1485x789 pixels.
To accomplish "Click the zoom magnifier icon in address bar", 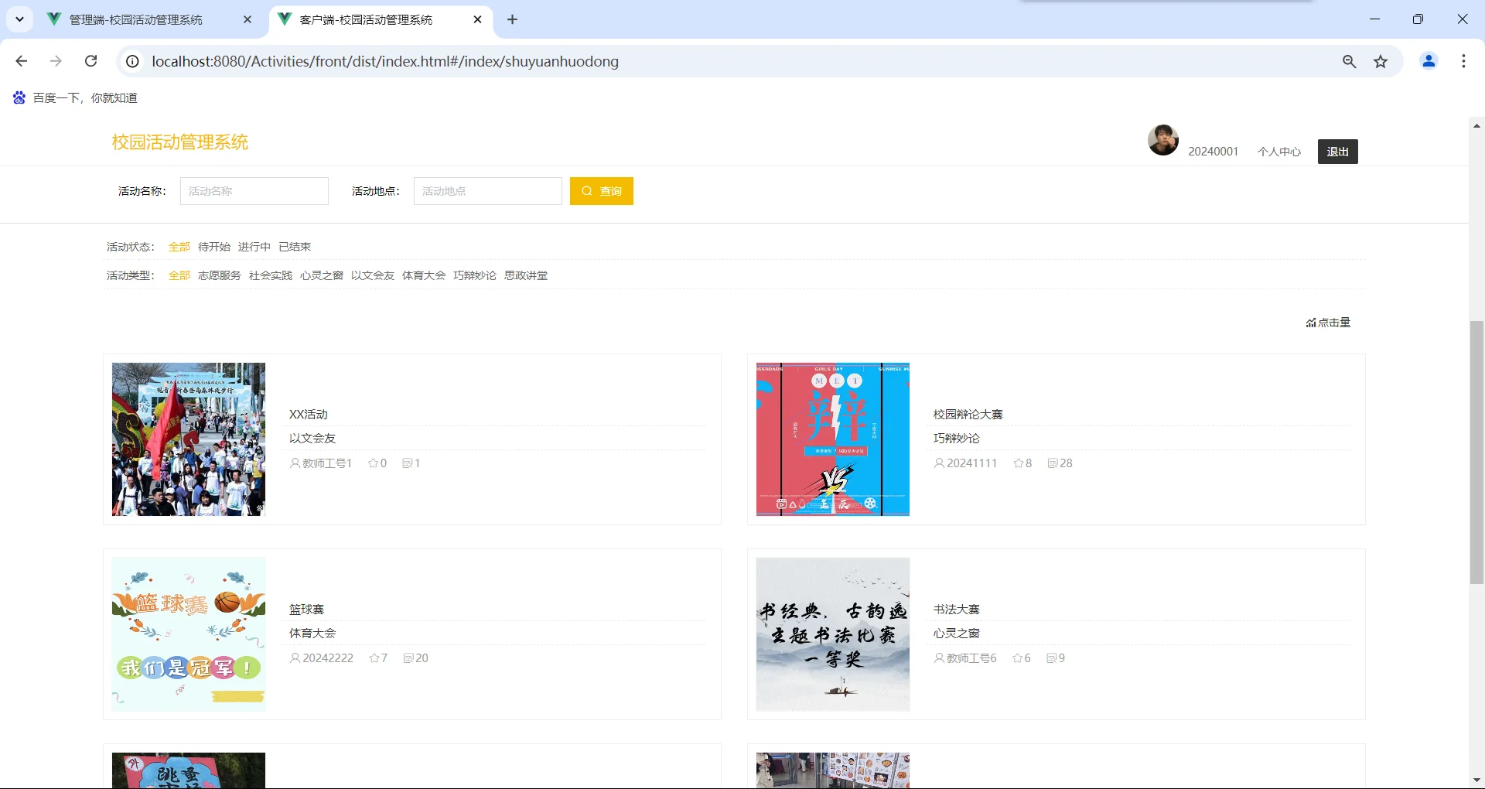I will tap(1349, 61).
